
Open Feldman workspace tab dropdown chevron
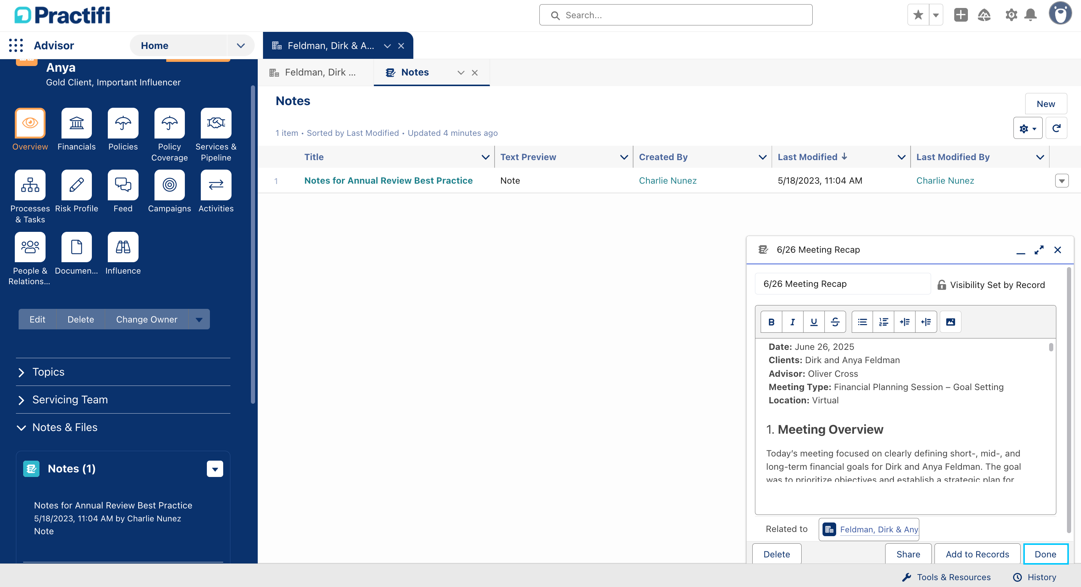point(387,46)
